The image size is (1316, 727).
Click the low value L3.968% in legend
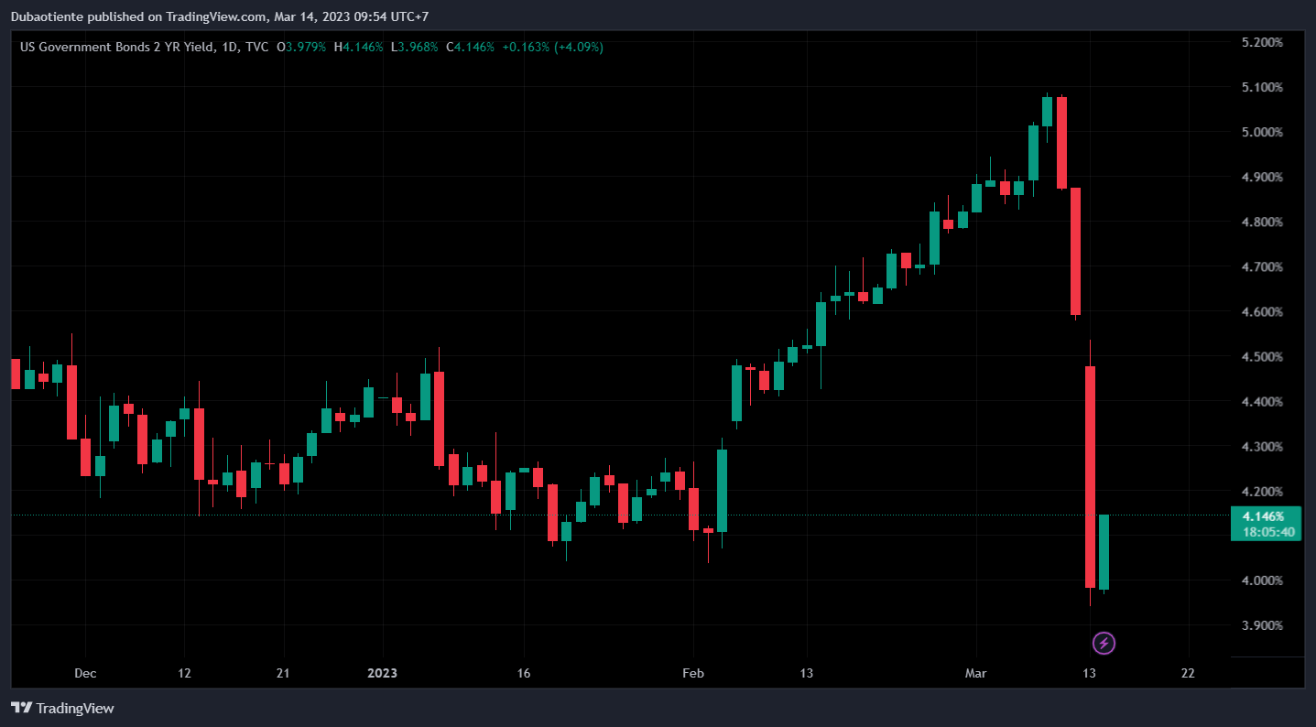pos(414,47)
